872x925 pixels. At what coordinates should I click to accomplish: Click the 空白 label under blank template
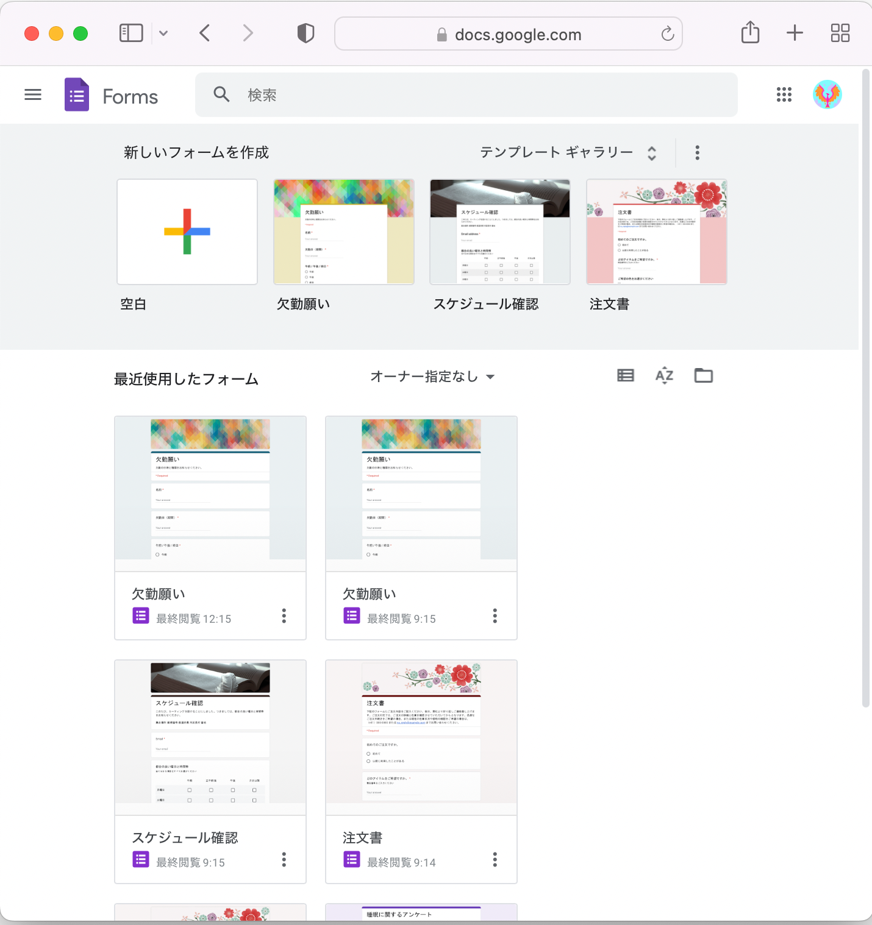coord(133,304)
